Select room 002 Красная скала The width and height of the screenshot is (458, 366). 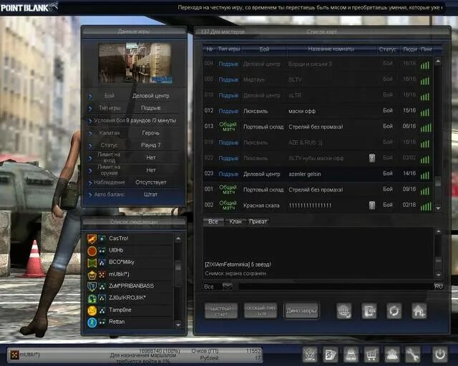click(x=317, y=205)
